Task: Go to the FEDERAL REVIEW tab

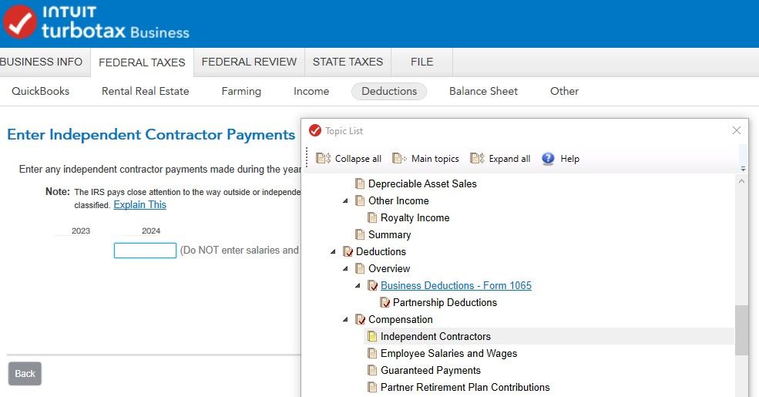Action: (249, 62)
